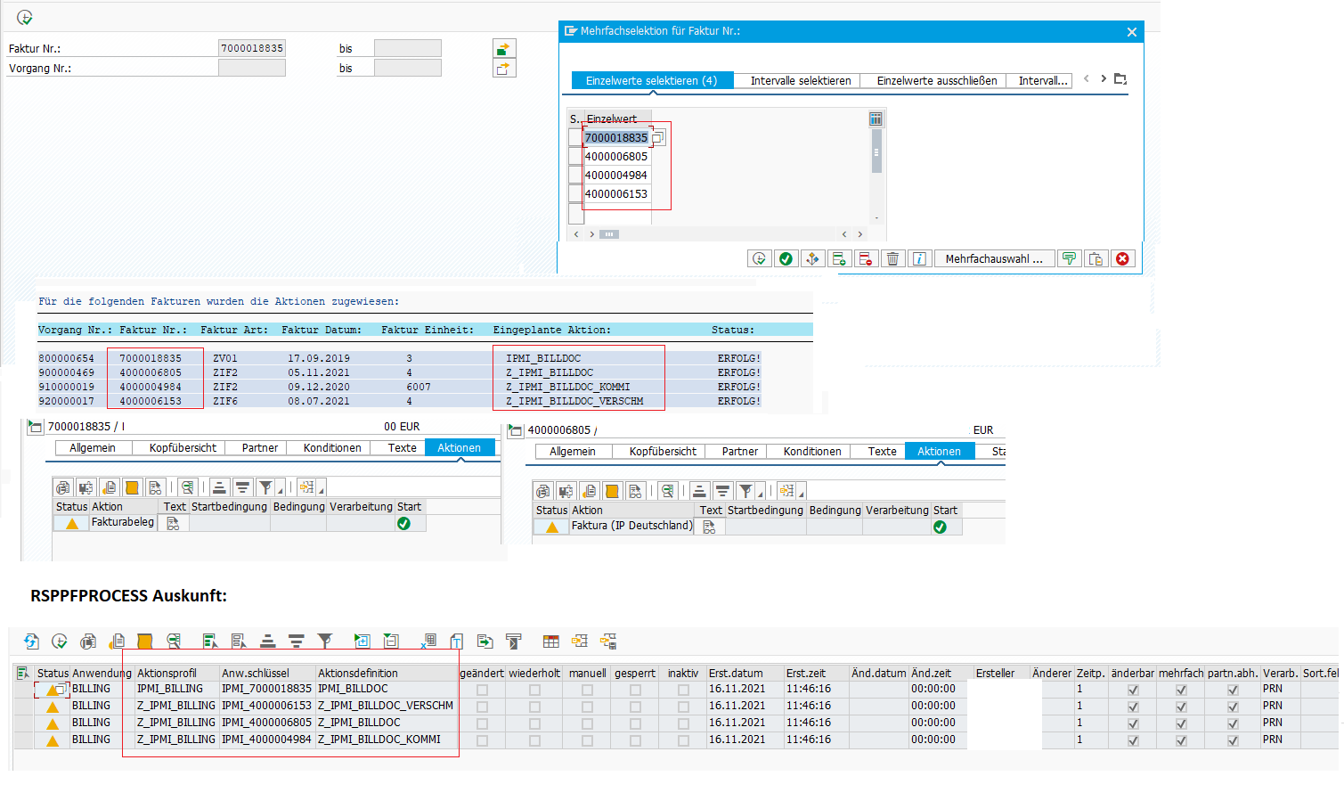
Task: Click Text button in Fakturabeleg action row
Action: (x=173, y=524)
